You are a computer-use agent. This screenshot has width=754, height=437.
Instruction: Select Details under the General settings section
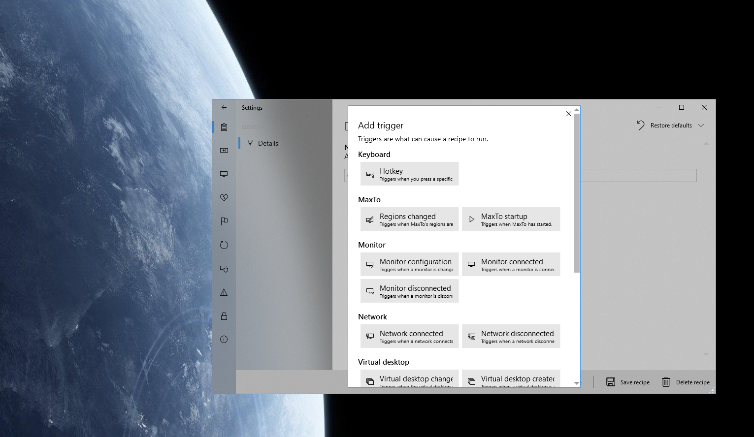[268, 143]
